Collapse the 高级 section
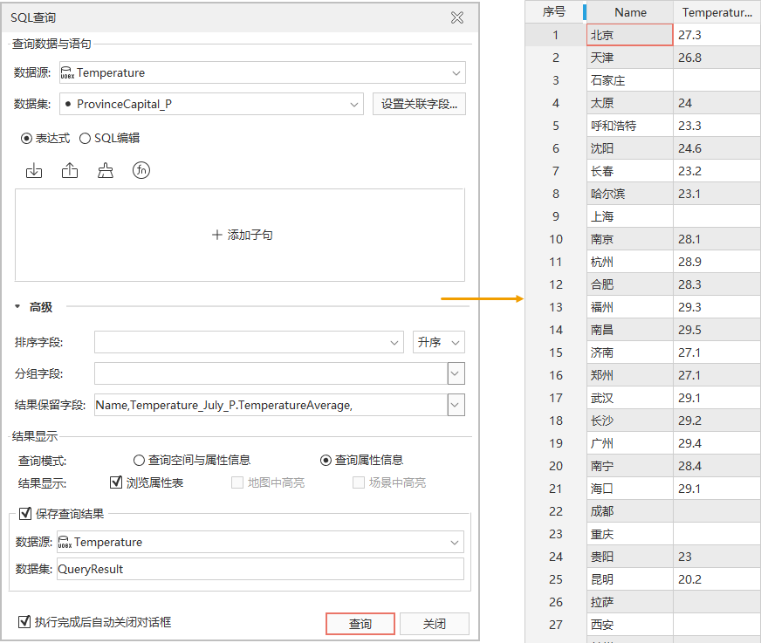The image size is (761, 643). pos(17,307)
